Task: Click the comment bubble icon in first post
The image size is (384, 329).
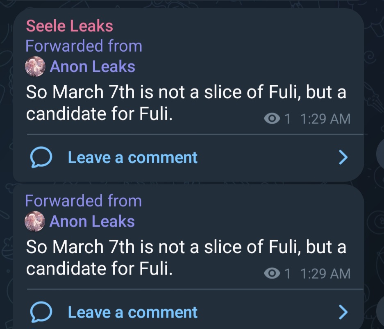Action: pyautogui.click(x=41, y=157)
